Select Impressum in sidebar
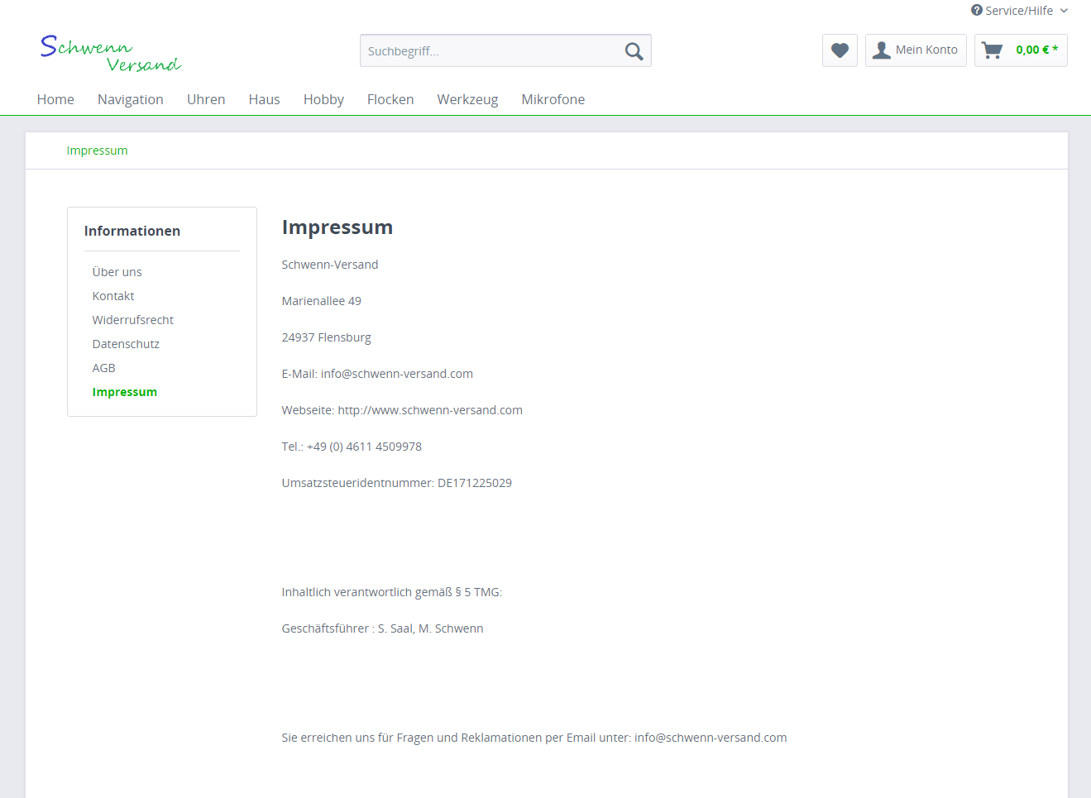 (125, 392)
